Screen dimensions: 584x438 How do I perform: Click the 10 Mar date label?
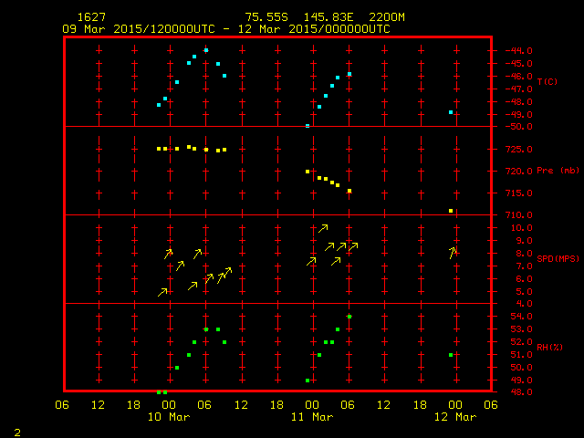click(171, 417)
